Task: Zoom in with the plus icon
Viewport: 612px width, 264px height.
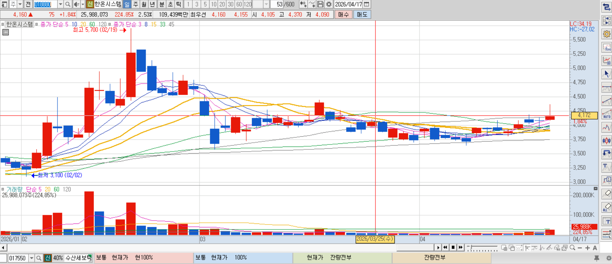Action: point(587,248)
